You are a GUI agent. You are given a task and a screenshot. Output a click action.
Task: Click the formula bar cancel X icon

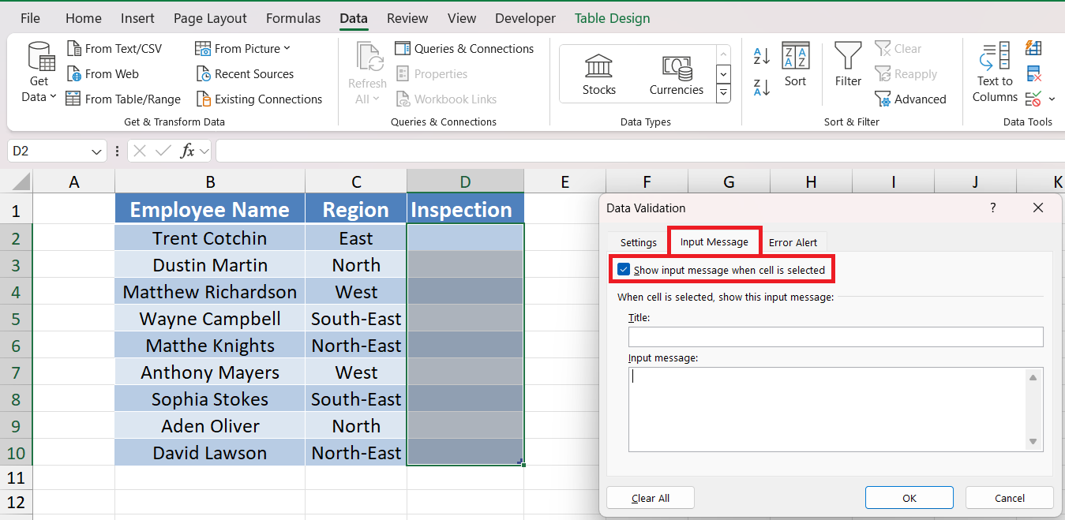coord(140,151)
